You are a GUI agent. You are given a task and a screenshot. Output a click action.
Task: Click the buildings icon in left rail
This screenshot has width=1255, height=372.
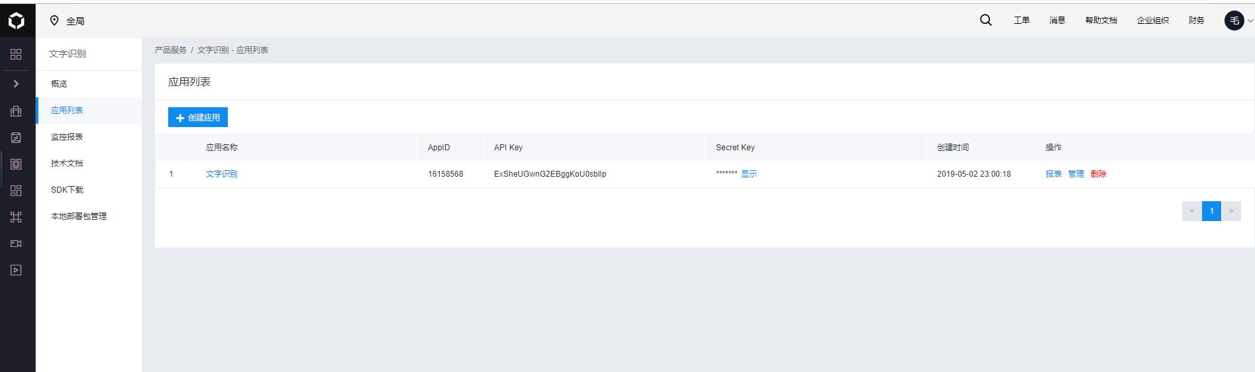tap(17, 111)
